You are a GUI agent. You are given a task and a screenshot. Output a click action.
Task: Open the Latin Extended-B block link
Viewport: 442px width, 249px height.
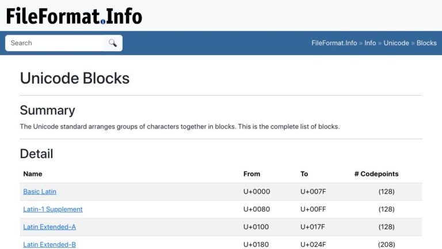tap(49, 244)
